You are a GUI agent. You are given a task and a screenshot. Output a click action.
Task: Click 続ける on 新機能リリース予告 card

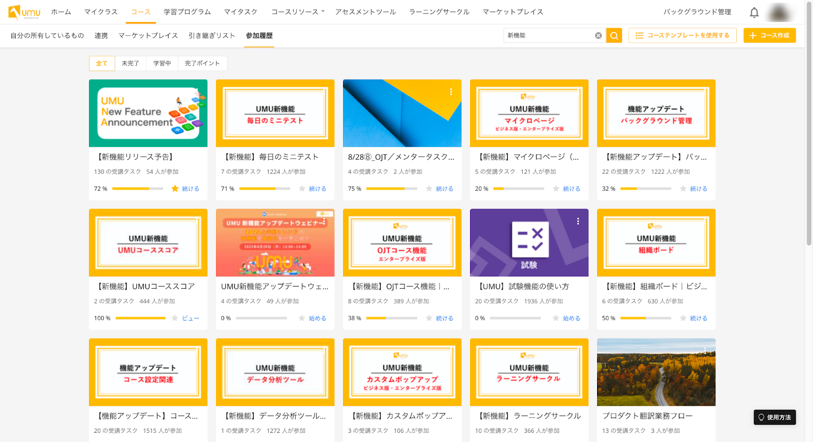coord(191,188)
